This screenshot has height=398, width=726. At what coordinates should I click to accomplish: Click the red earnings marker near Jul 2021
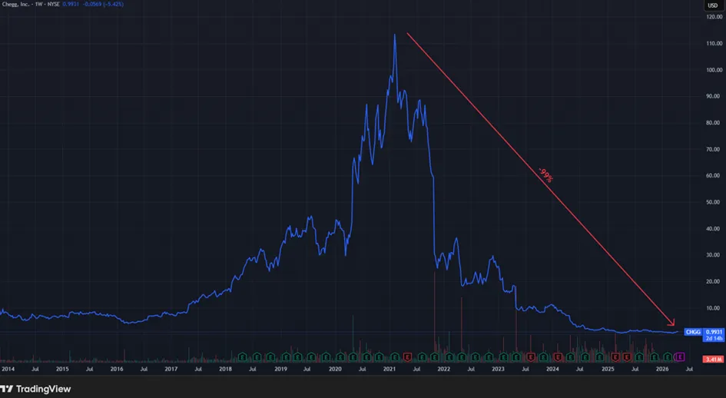coord(407,357)
